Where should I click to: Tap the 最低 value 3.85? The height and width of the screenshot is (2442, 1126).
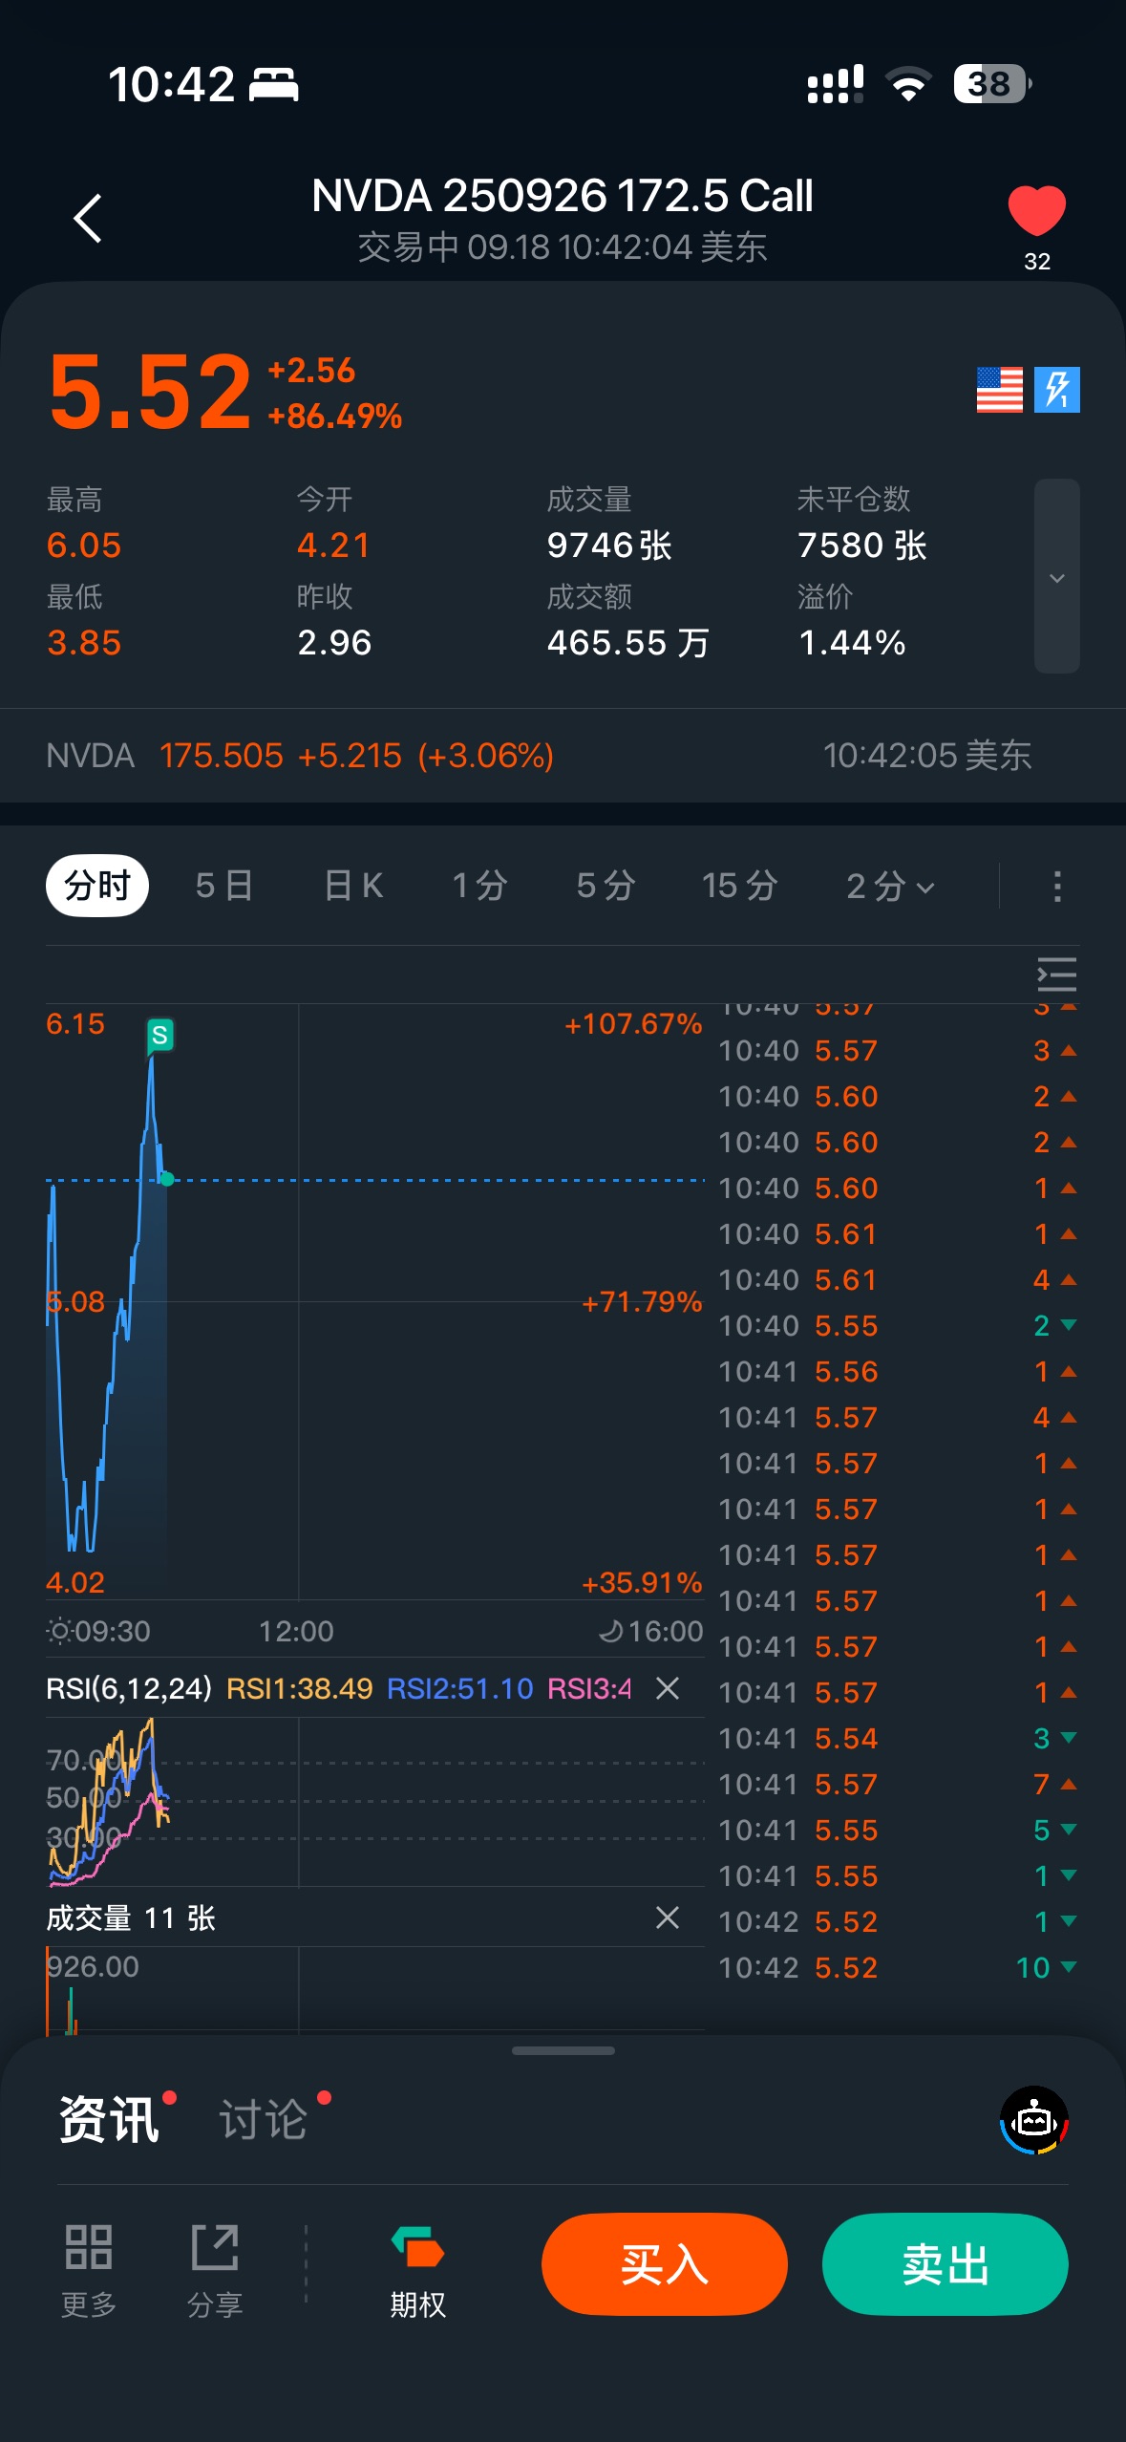tap(84, 643)
